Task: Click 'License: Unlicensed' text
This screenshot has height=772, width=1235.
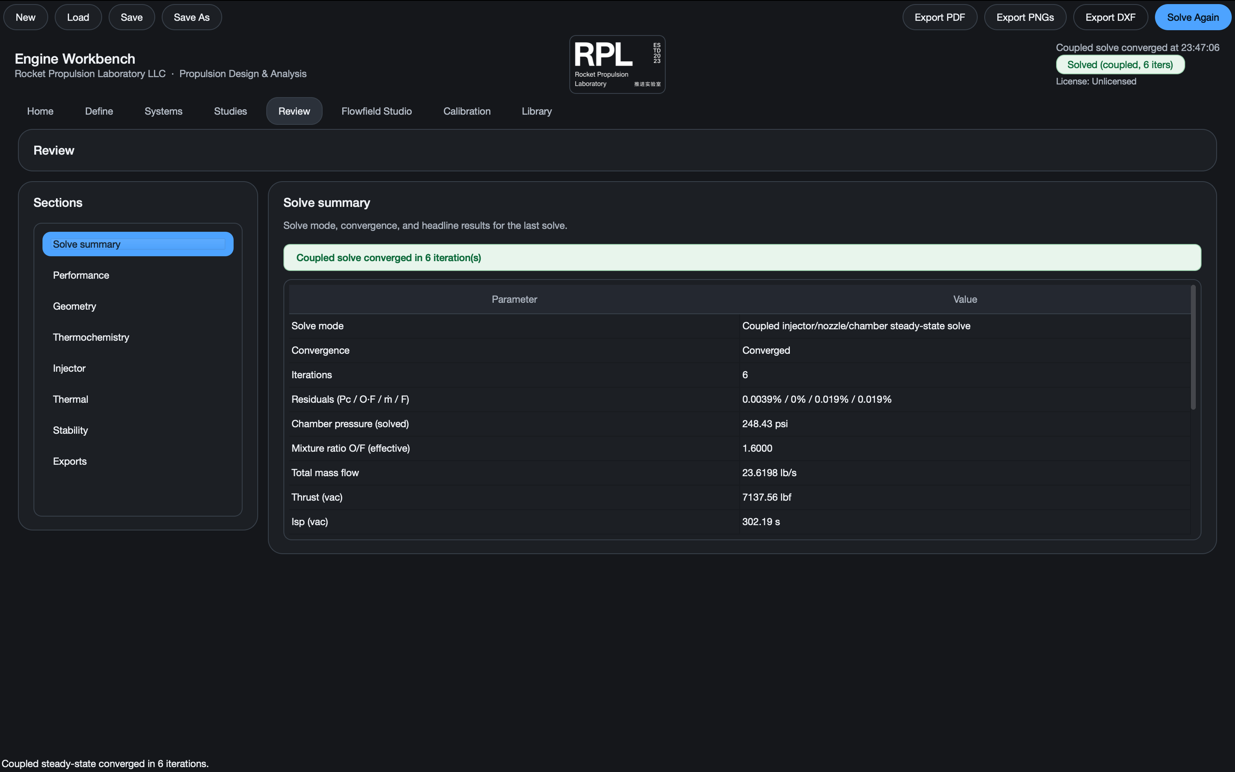Action: tap(1096, 82)
